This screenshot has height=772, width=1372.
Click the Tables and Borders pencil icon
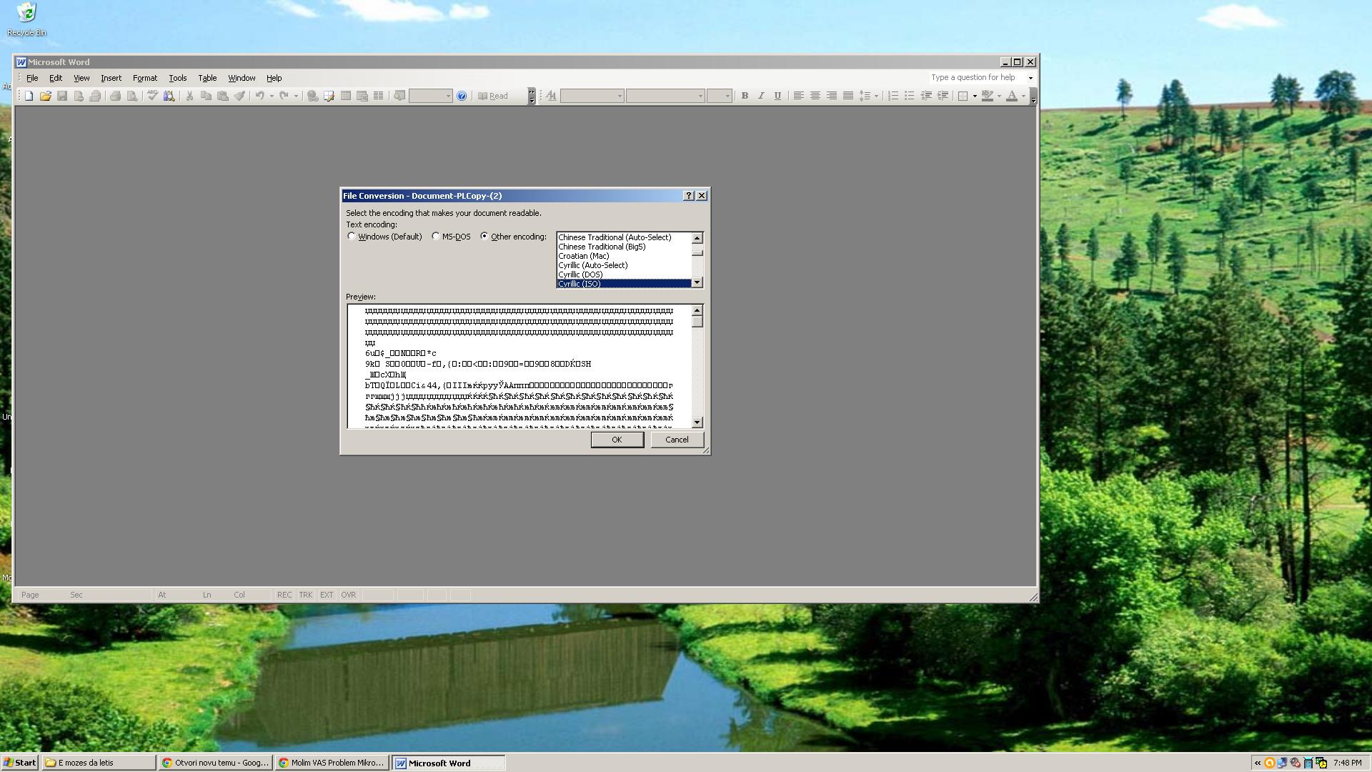pyautogui.click(x=329, y=96)
